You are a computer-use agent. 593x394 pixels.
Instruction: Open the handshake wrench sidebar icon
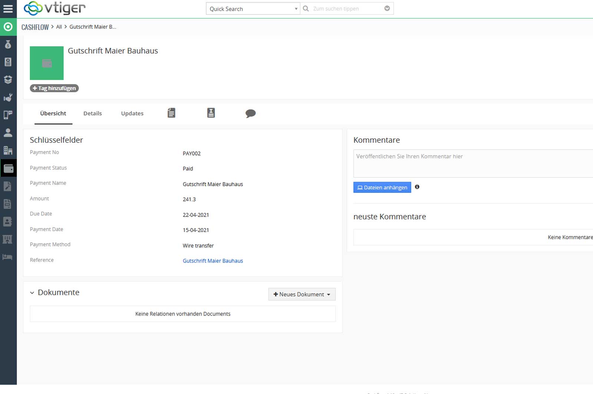pyautogui.click(x=8, y=97)
